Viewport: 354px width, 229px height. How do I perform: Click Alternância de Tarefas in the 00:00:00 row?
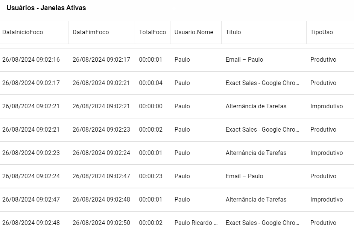click(x=256, y=106)
